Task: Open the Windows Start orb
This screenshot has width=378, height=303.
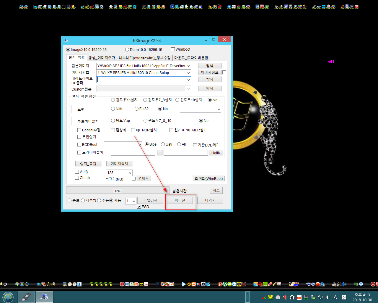Action: click(8, 297)
